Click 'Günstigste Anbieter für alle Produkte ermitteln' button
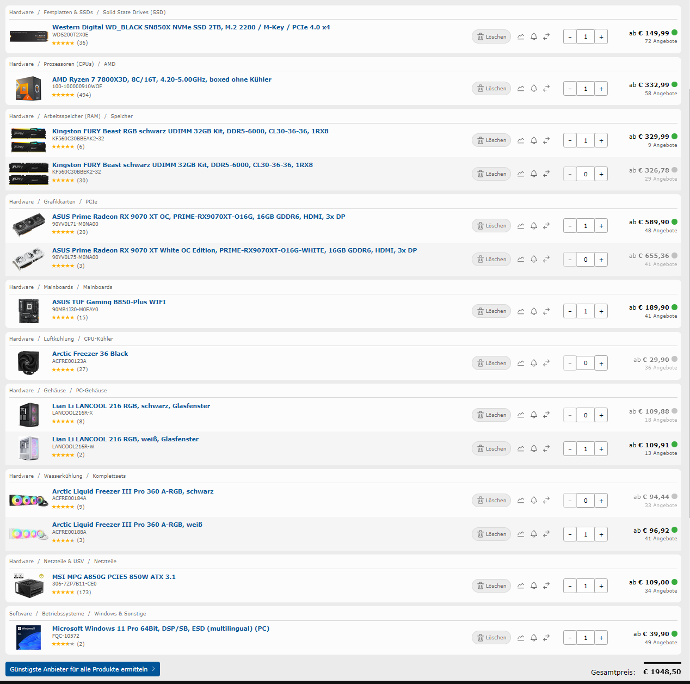Screen dimensions: 690x684 [x=83, y=669]
